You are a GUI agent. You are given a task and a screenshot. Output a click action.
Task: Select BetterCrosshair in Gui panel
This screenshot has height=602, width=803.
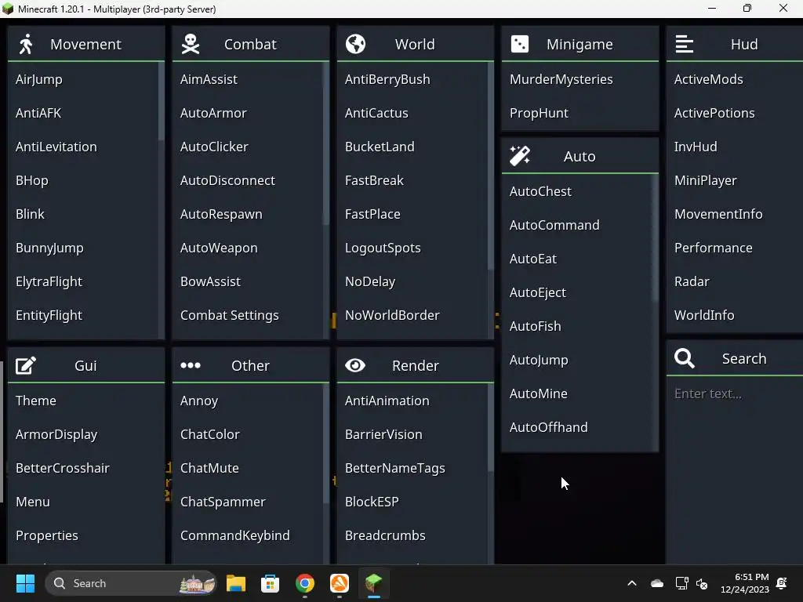click(86, 469)
